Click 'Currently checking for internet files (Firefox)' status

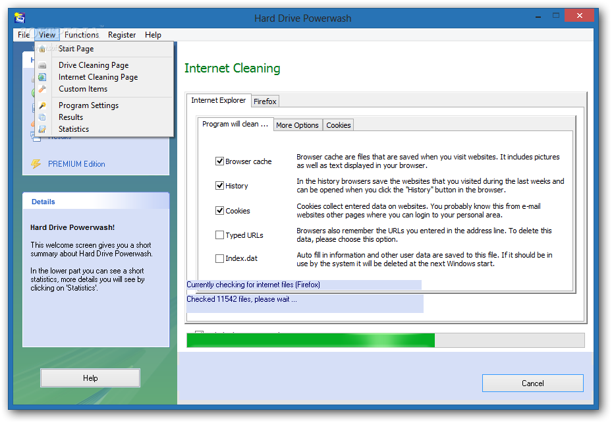click(x=254, y=285)
